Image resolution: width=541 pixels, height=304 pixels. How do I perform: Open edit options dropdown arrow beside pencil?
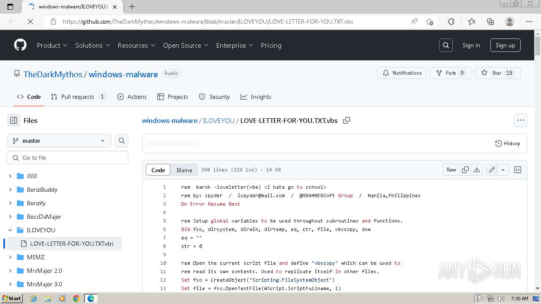(x=503, y=170)
